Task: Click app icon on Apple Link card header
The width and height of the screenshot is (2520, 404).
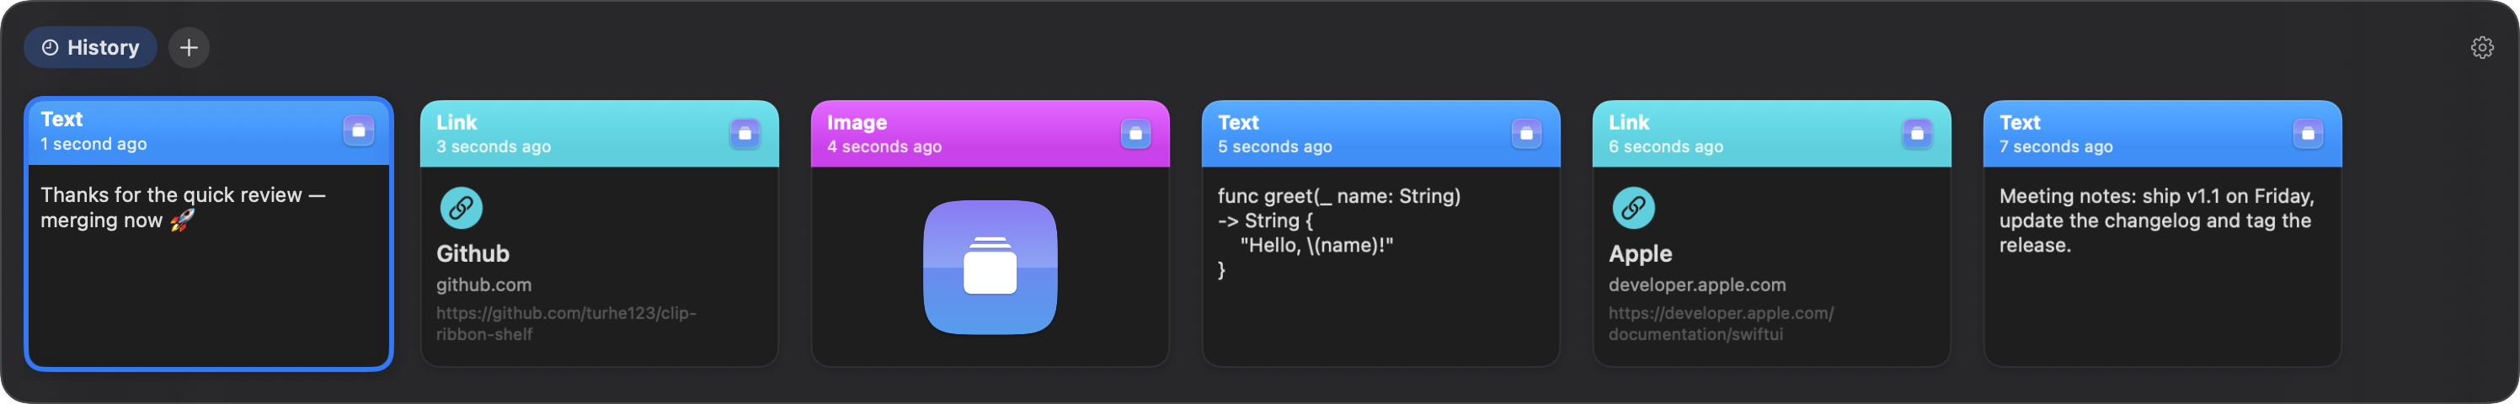Action: 1918,133
